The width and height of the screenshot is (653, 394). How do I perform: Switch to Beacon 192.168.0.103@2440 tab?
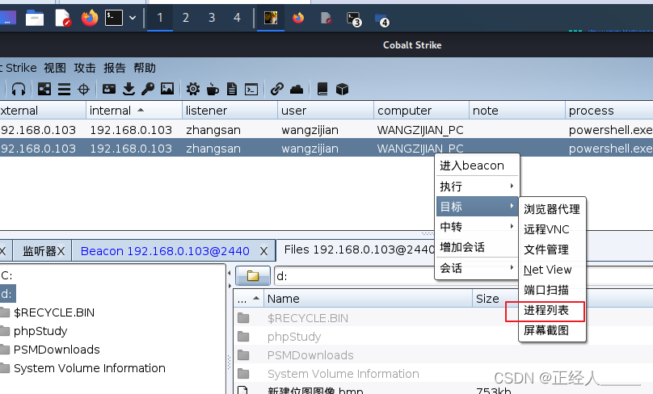tap(165, 251)
